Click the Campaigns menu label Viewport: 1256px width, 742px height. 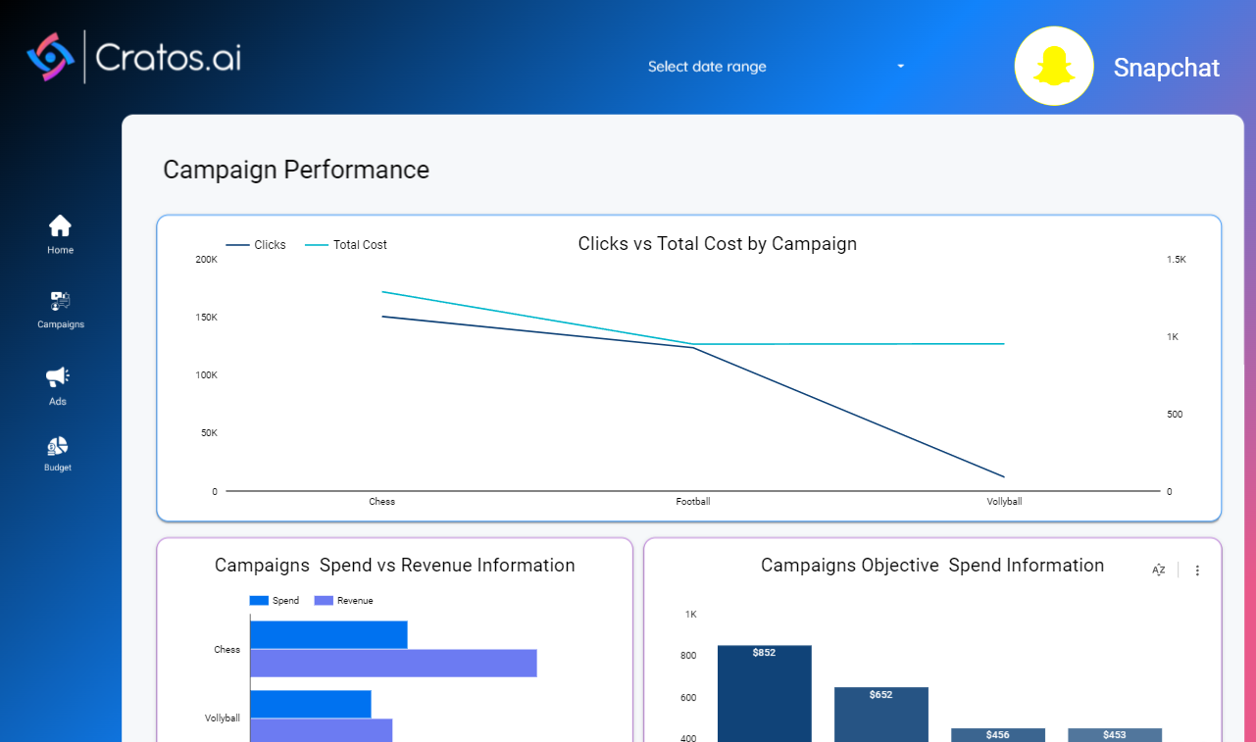(61, 324)
